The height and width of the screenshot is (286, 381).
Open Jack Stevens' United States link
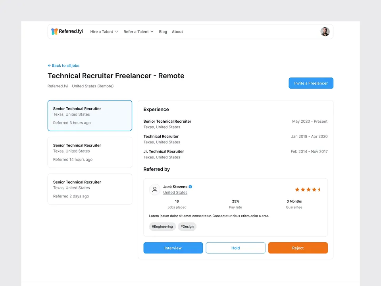pyautogui.click(x=175, y=193)
